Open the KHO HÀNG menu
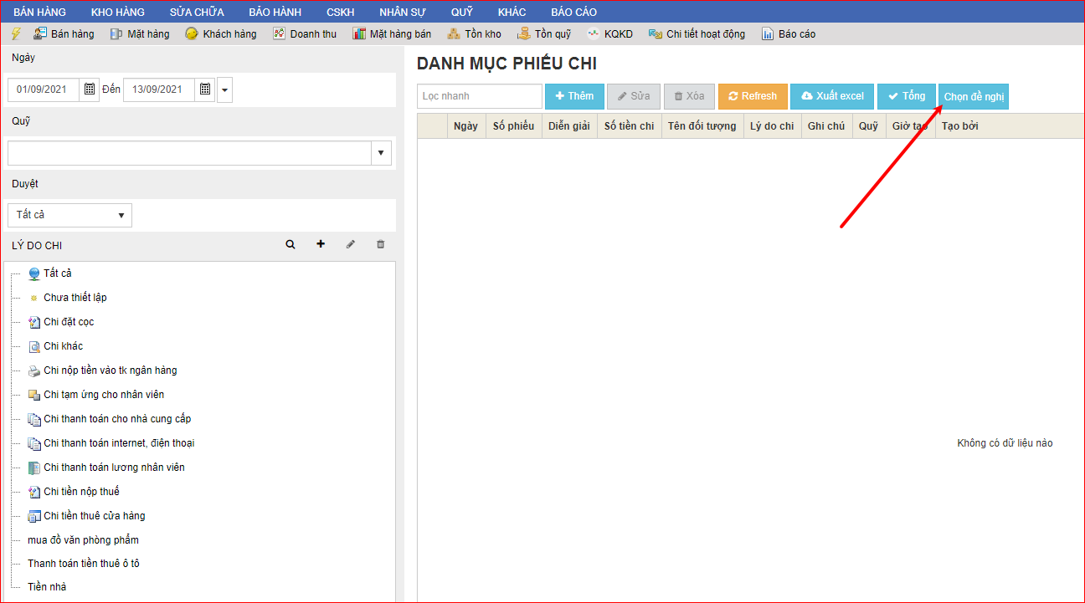Viewport: 1085px width, 603px height. (117, 12)
